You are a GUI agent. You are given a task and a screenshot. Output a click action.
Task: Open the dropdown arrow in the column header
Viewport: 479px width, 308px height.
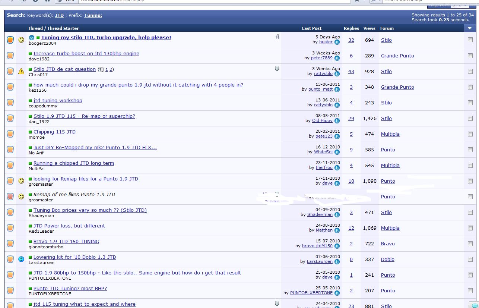coord(469,28)
